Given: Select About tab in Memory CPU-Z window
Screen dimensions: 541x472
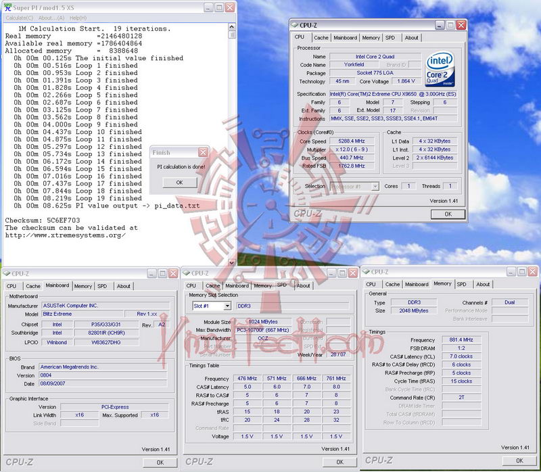Looking at the screenshot, I should pyautogui.click(x=483, y=284).
